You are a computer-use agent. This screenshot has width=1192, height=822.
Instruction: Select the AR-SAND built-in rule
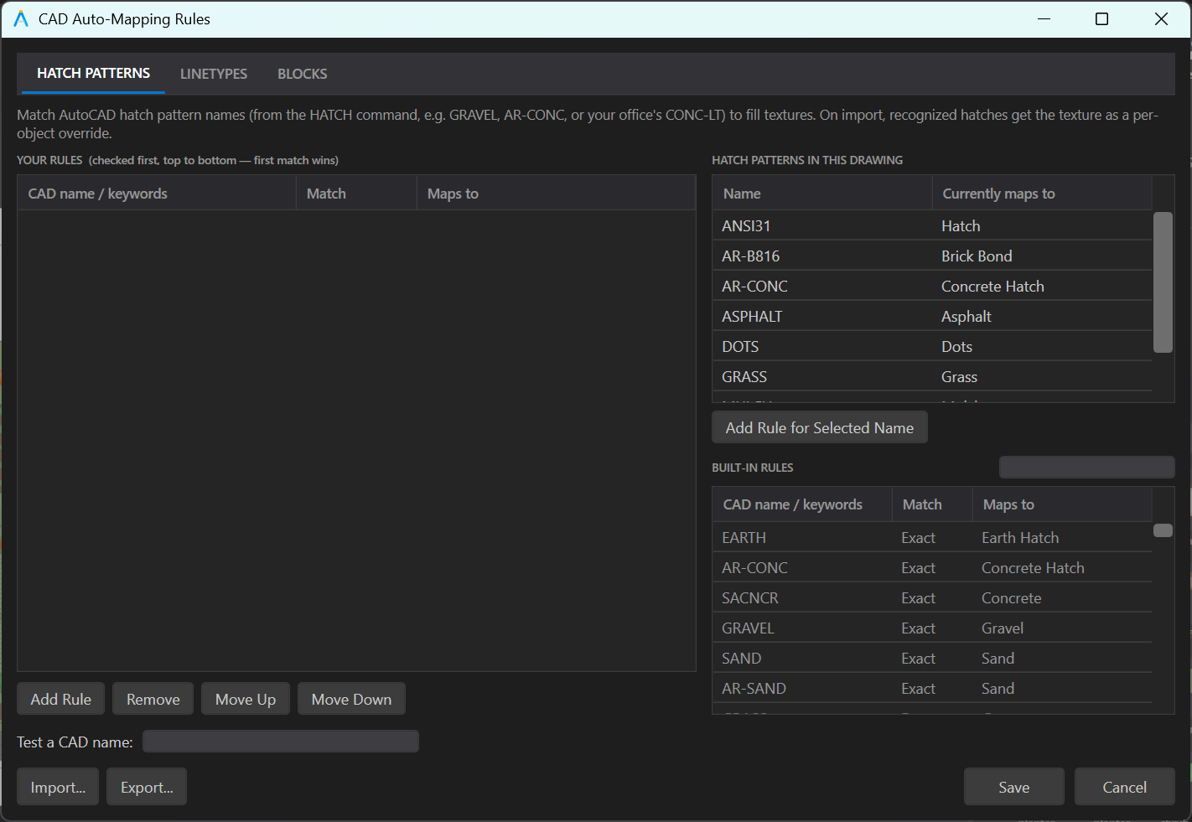point(932,688)
